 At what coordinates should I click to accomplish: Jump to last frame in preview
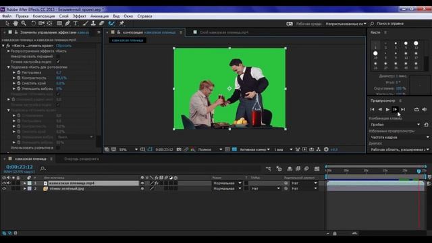(403, 109)
